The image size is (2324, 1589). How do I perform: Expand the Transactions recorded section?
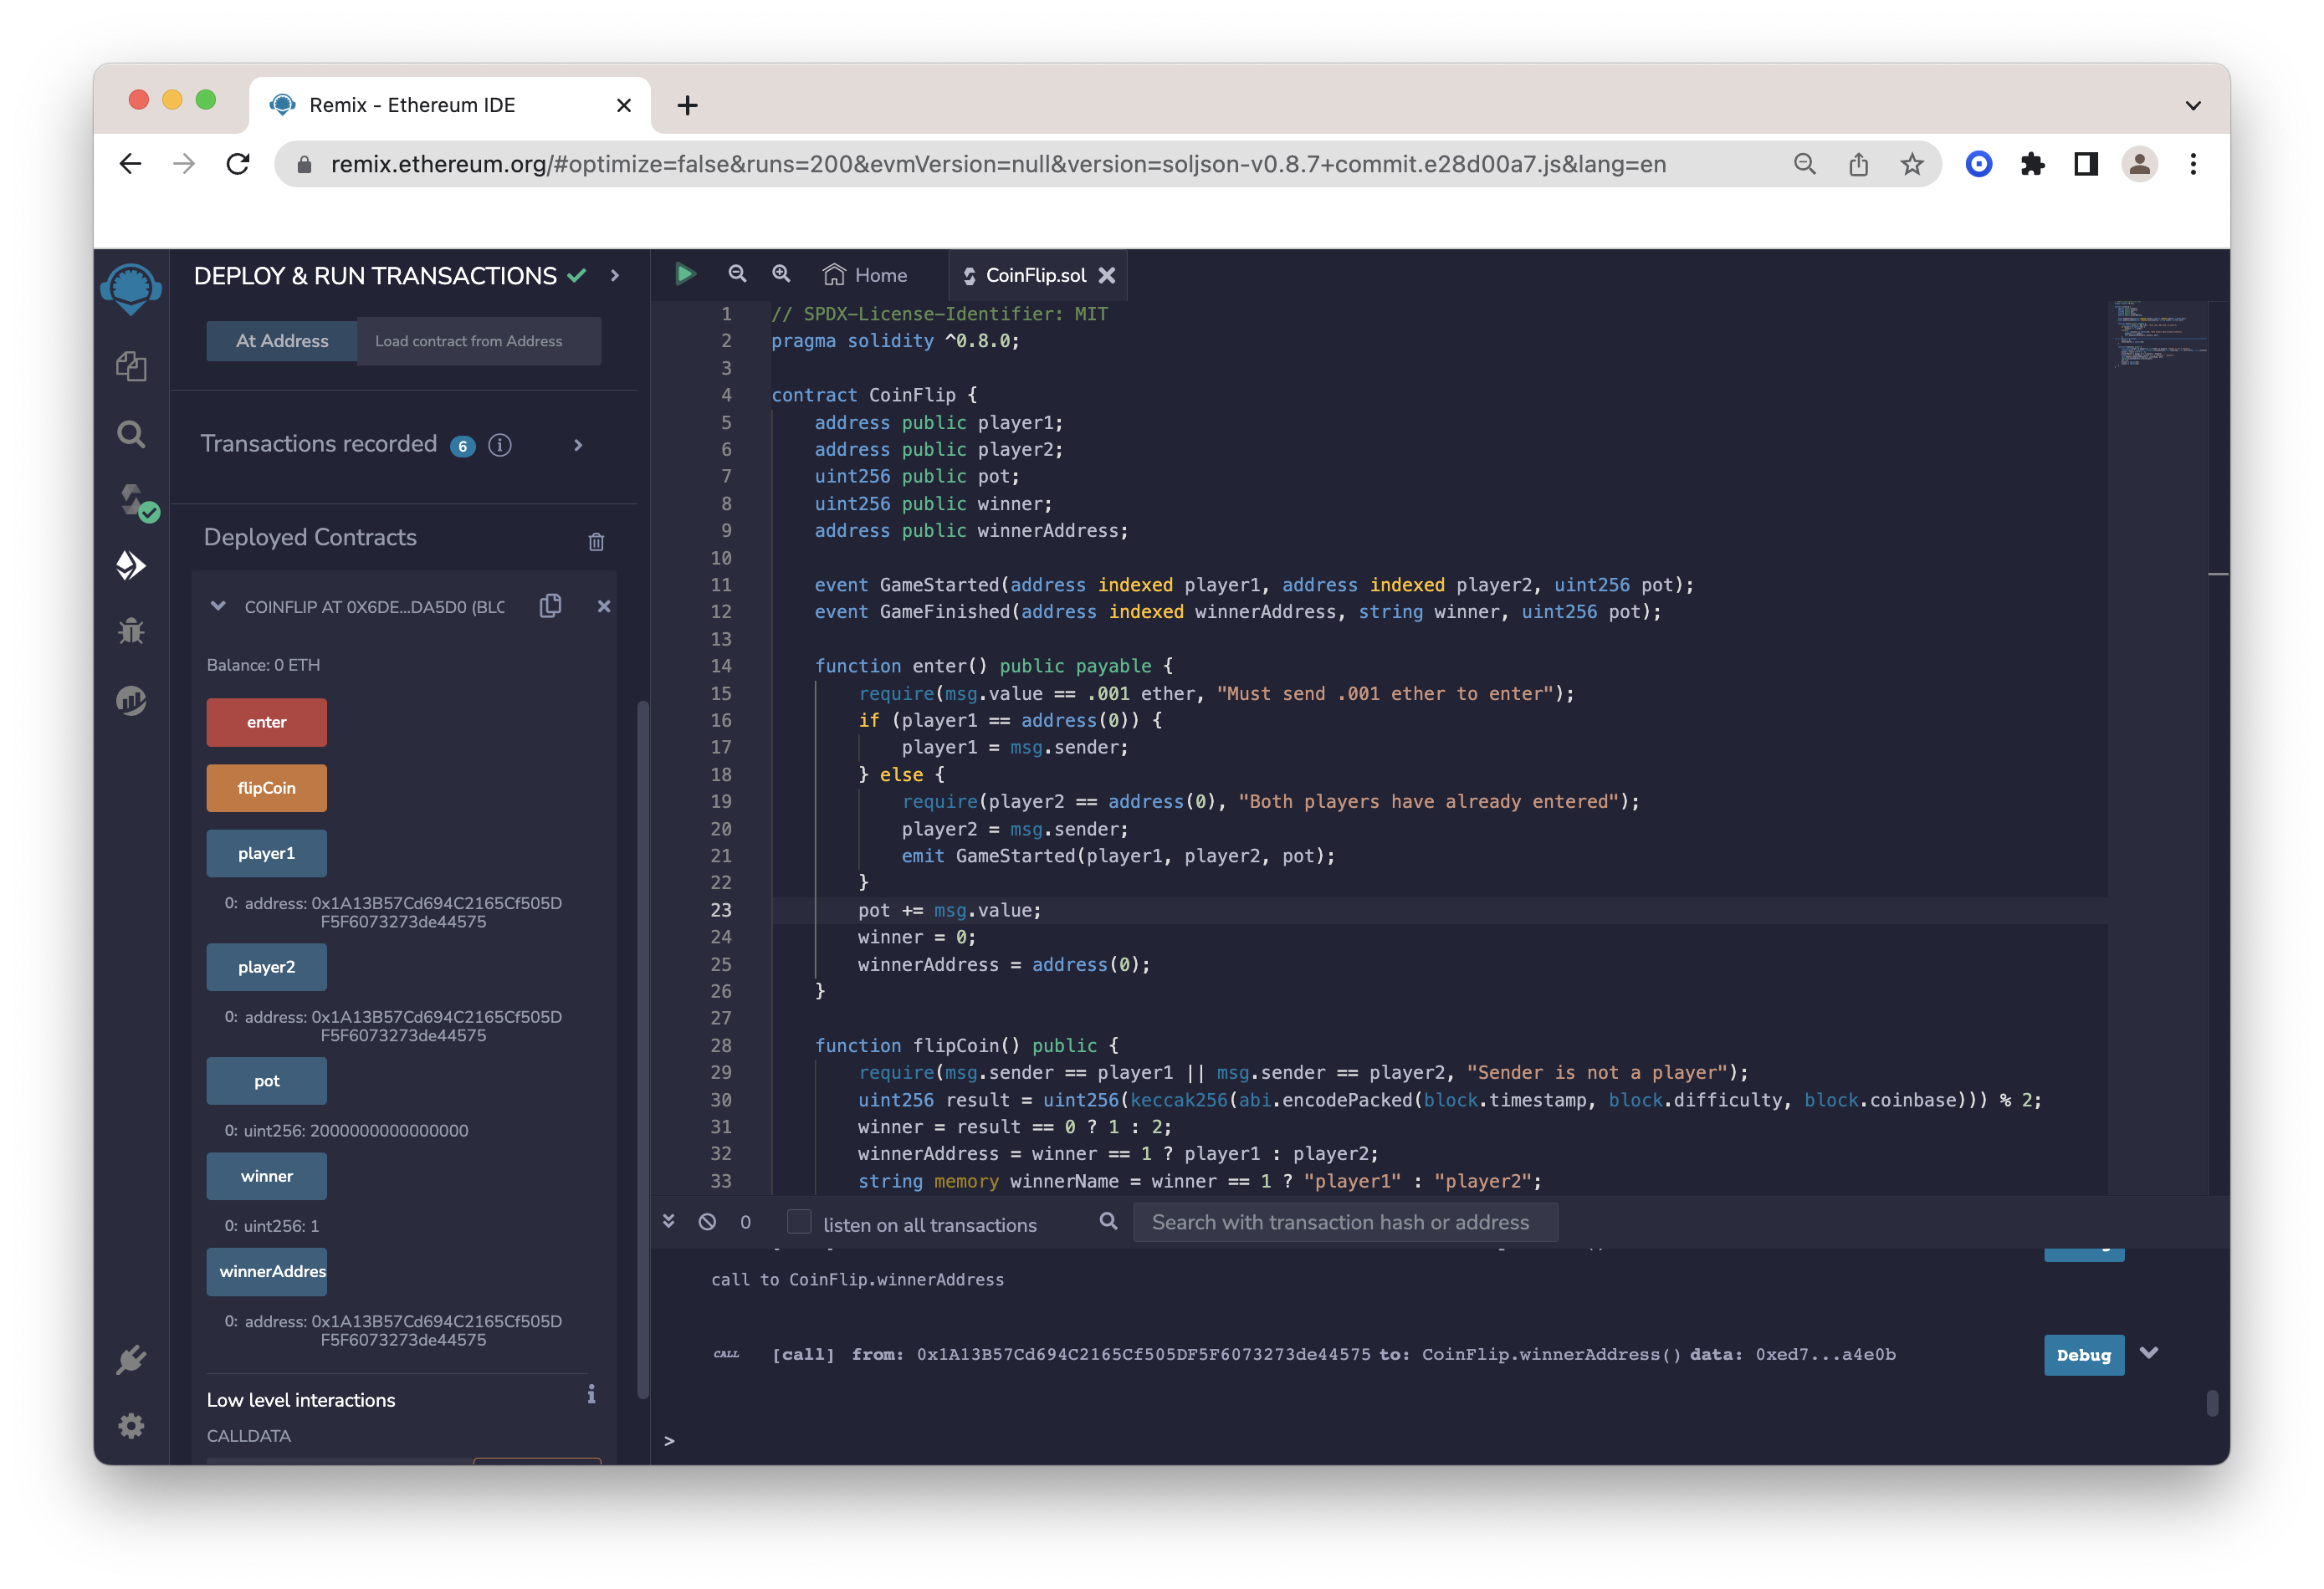(x=578, y=445)
